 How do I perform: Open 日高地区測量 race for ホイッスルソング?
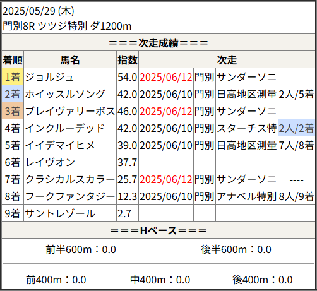click(x=246, y=94)
